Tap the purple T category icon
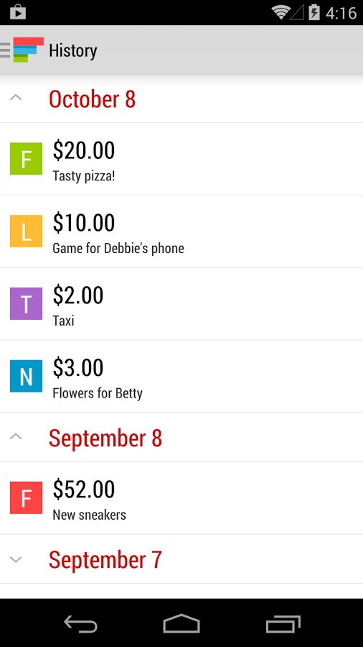 [26, 303]
